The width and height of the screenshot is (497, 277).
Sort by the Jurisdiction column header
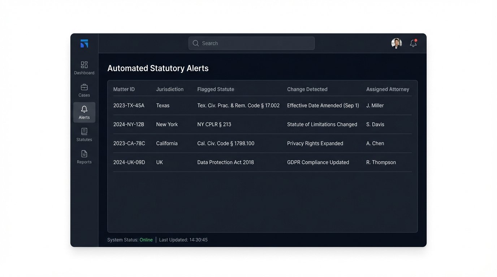(170, 89)
